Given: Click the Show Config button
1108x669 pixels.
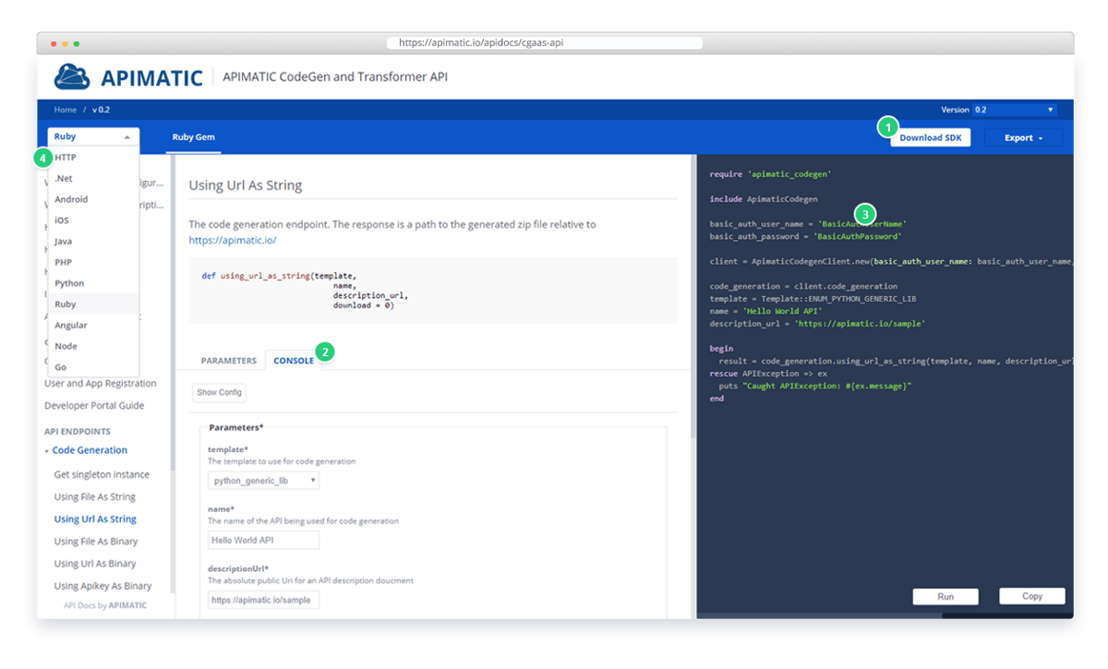Looking at the screenshot, I should (219, 392).
